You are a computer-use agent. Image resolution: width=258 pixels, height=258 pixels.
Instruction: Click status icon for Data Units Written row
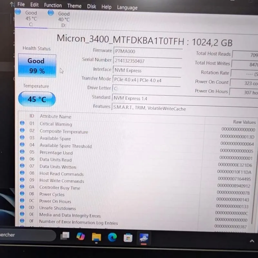coord(22,166)
